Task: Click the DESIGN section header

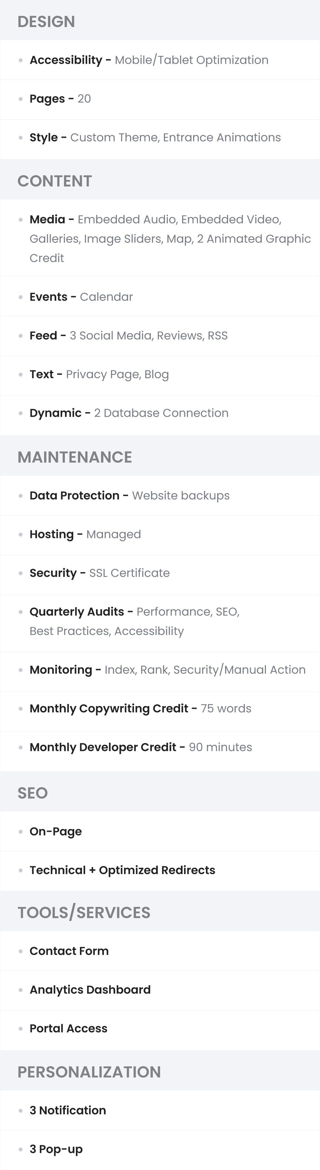Action: 46,21
